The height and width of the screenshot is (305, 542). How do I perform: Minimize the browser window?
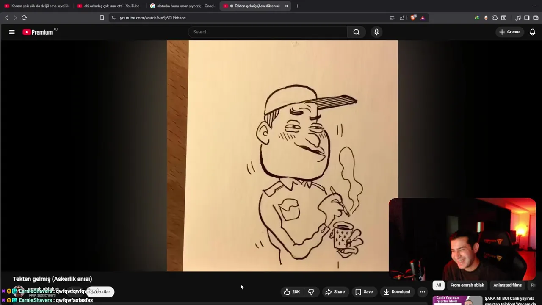534,6
